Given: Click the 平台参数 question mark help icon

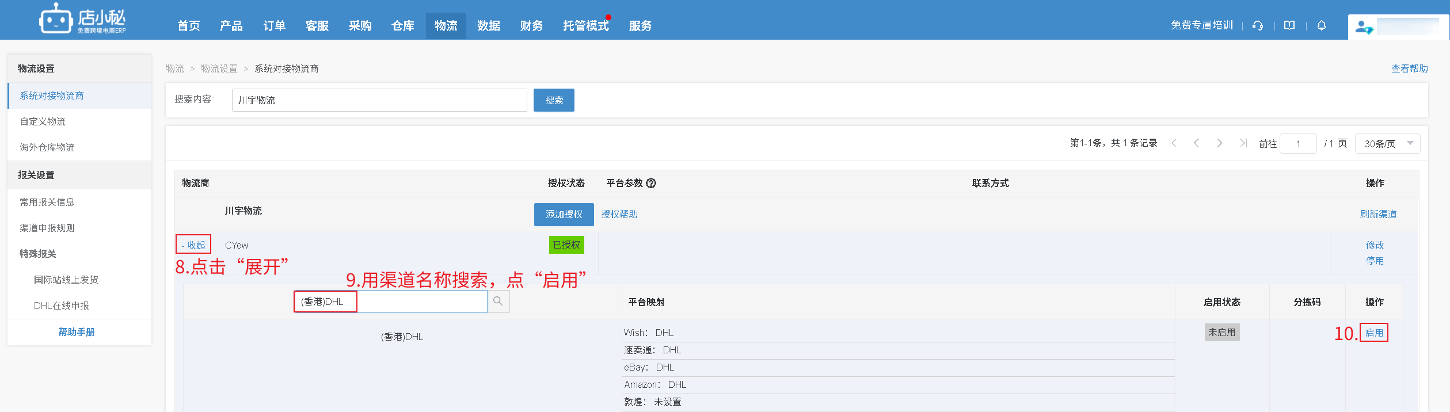Looking at the screenshot, I should click(651, 183).
